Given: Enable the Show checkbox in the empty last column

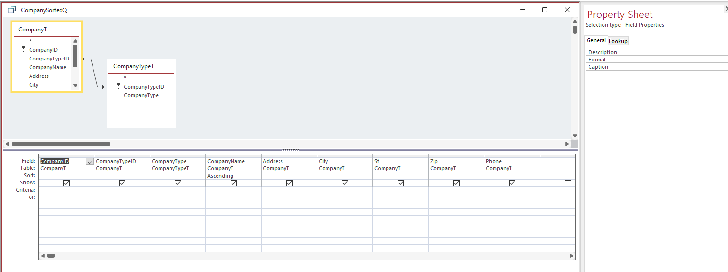Looking at the screenshot, I should pyautogui.click(x=568, y=183).
